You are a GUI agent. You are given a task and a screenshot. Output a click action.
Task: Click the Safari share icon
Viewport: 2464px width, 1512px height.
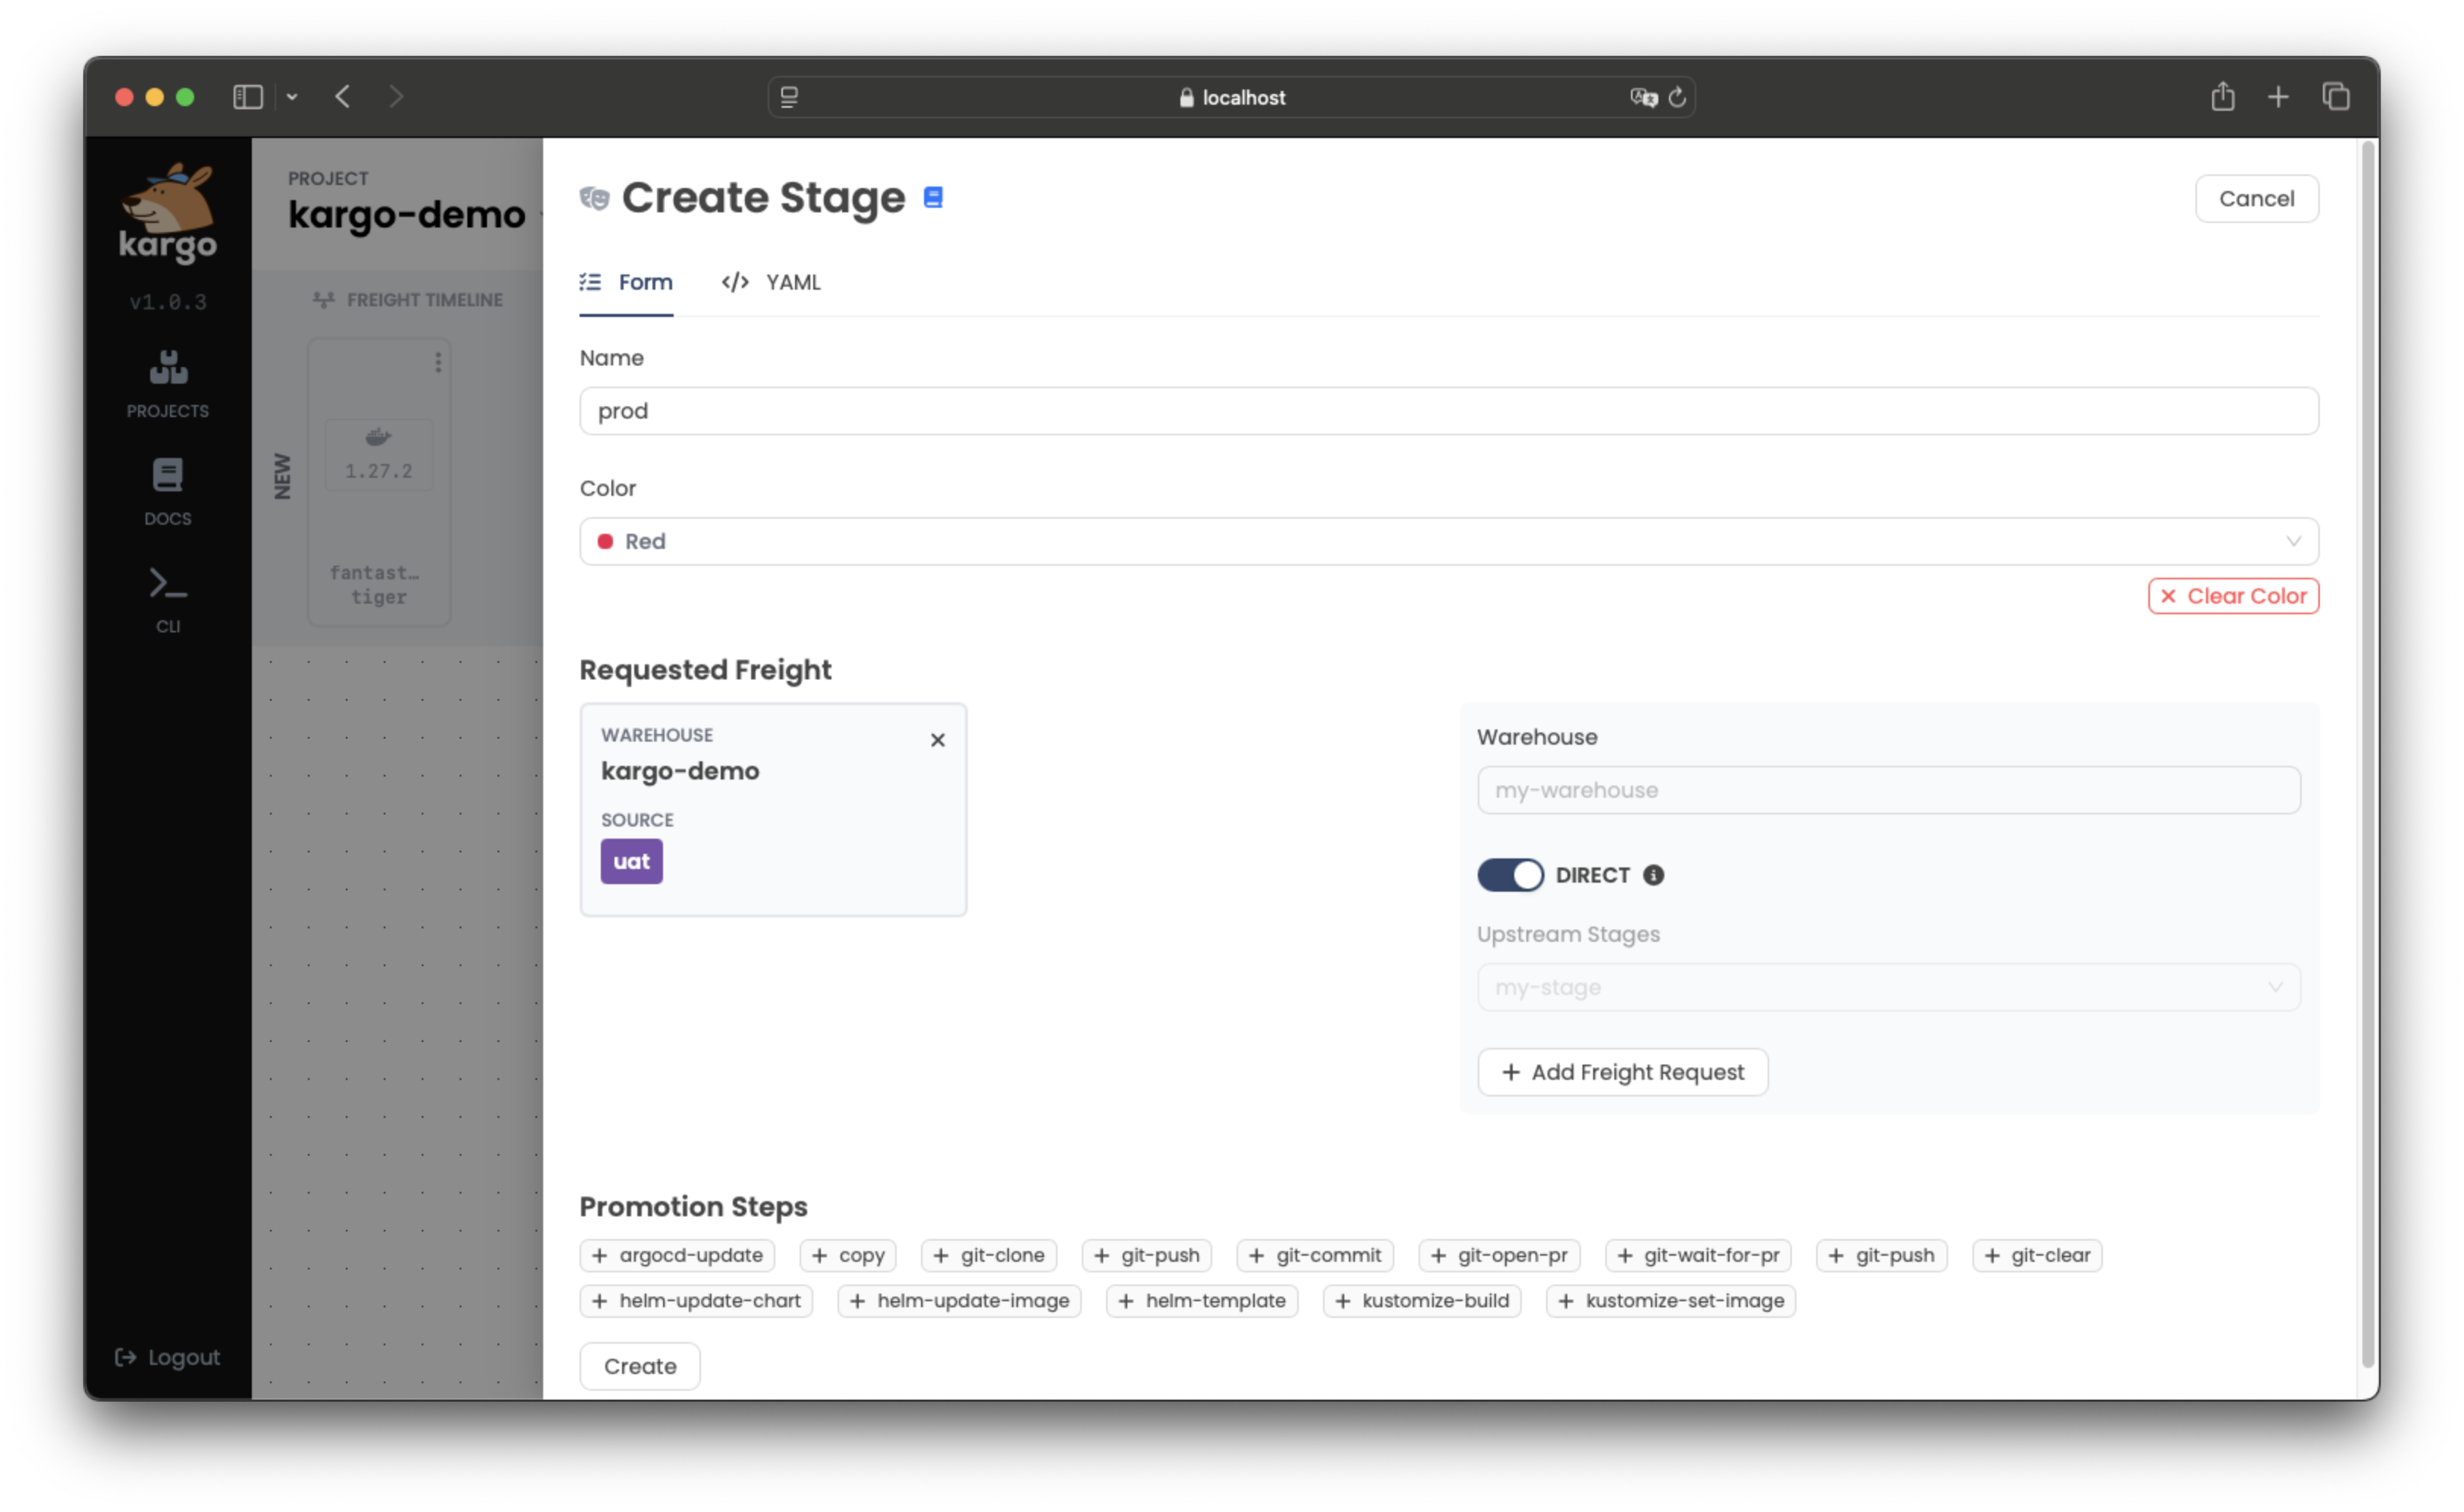(x=2223, y=97)
